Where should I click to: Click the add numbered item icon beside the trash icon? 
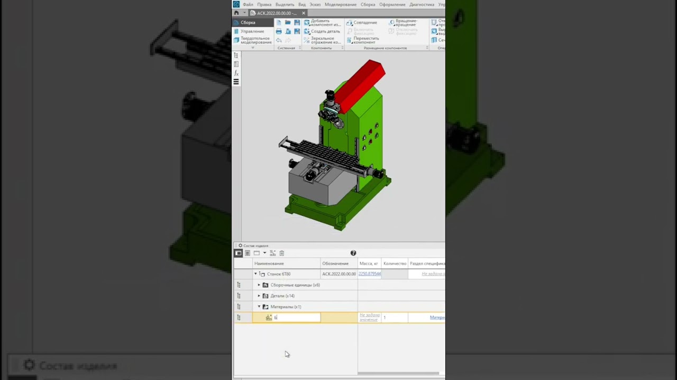273,253
